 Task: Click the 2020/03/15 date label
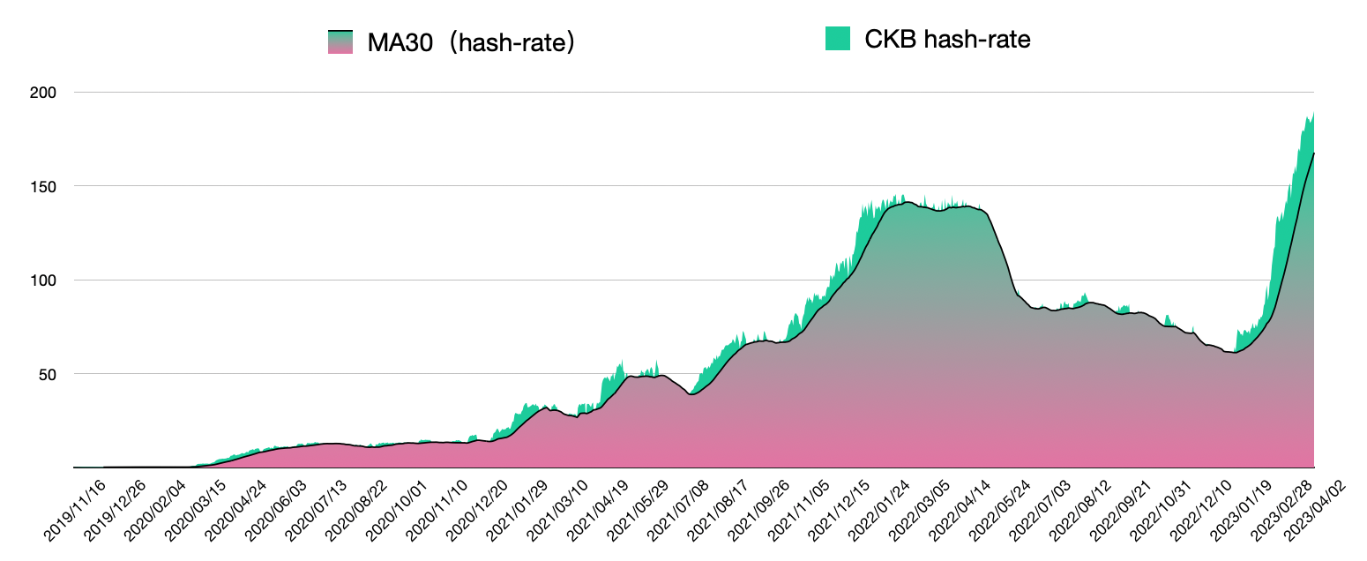(x=194, y=512)
